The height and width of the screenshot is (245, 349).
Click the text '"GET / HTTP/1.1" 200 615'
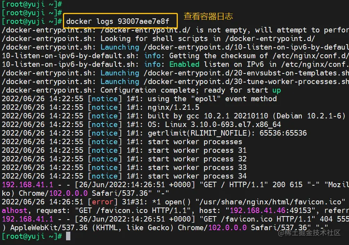[251, 185]
